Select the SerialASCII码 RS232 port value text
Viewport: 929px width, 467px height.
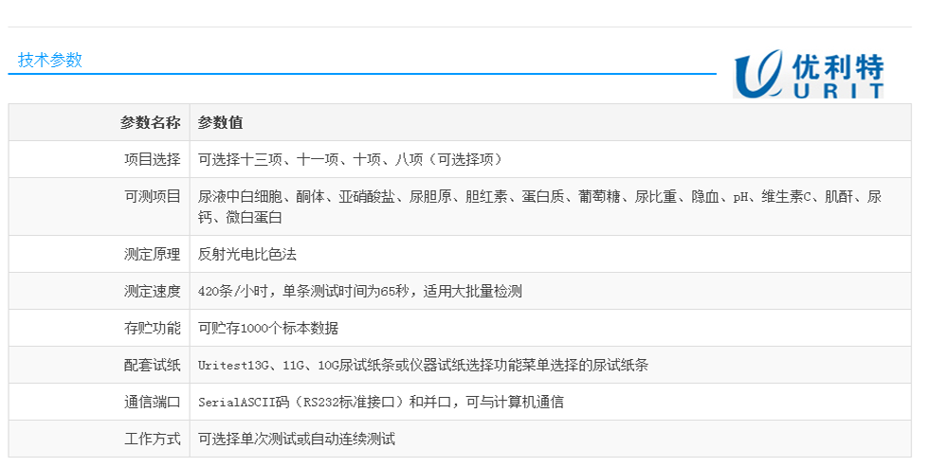[380, 402]
